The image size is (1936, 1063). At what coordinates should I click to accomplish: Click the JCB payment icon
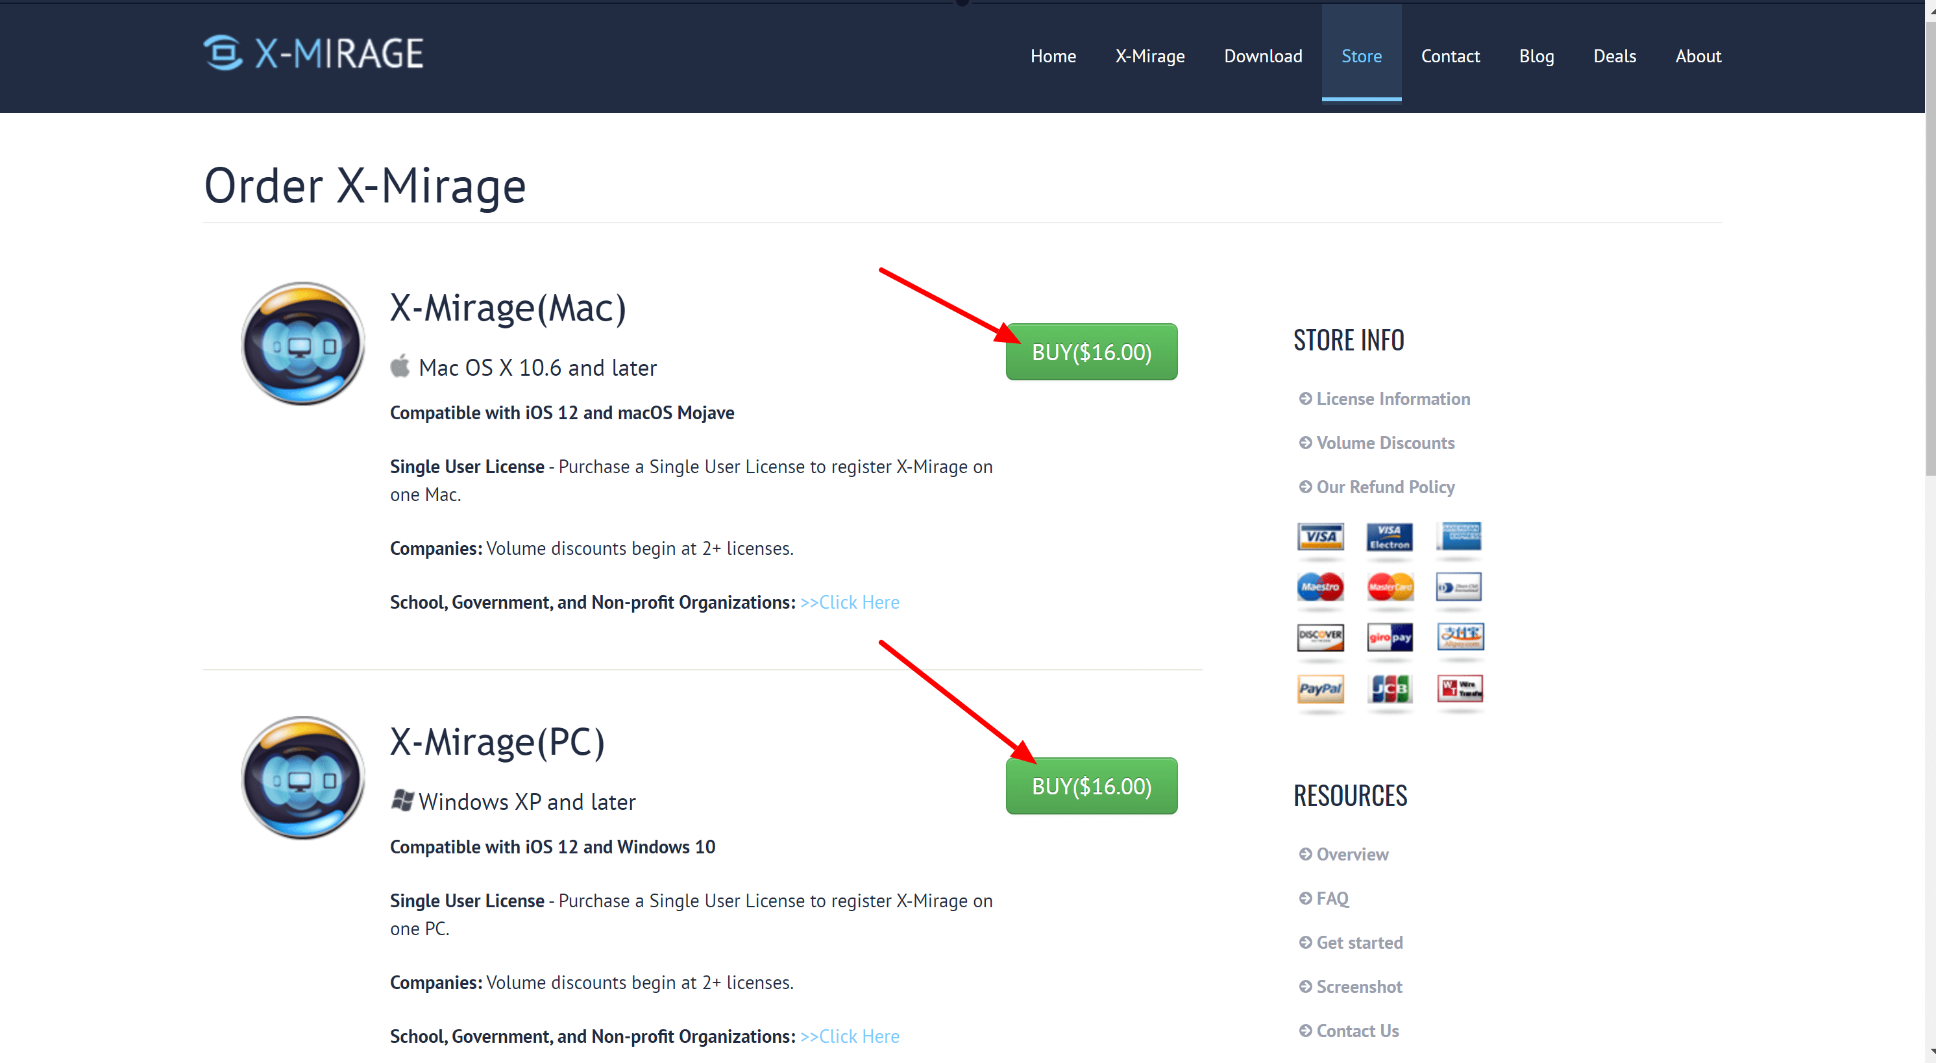pyautogui.click(x=1393, y=689)
